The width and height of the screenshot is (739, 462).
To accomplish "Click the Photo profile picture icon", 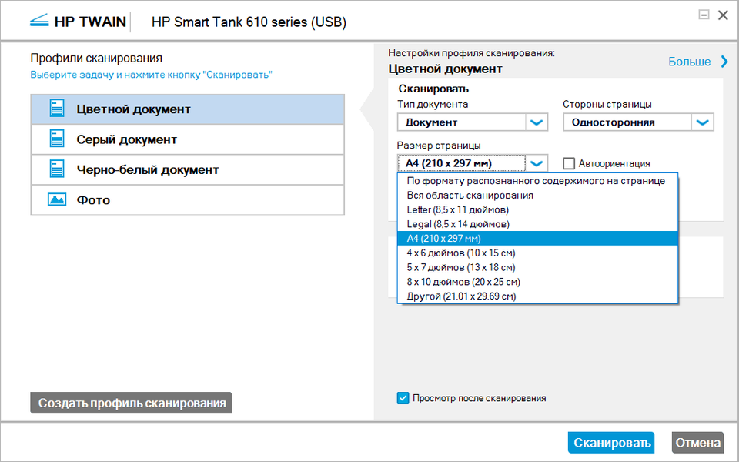I will click(57, 199).
